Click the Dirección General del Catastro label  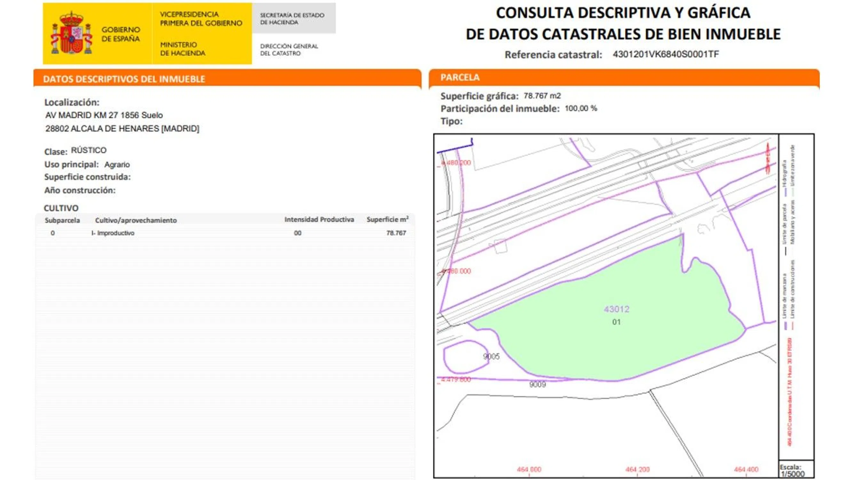click(x=289, y=50)
